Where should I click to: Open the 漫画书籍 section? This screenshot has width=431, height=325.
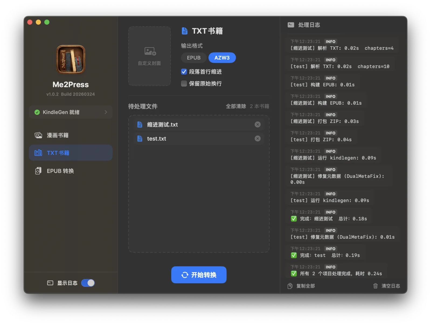click(71, 135)
